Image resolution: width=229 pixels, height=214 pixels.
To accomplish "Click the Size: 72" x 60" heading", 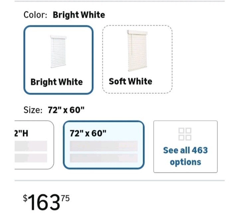I will 54,110.
